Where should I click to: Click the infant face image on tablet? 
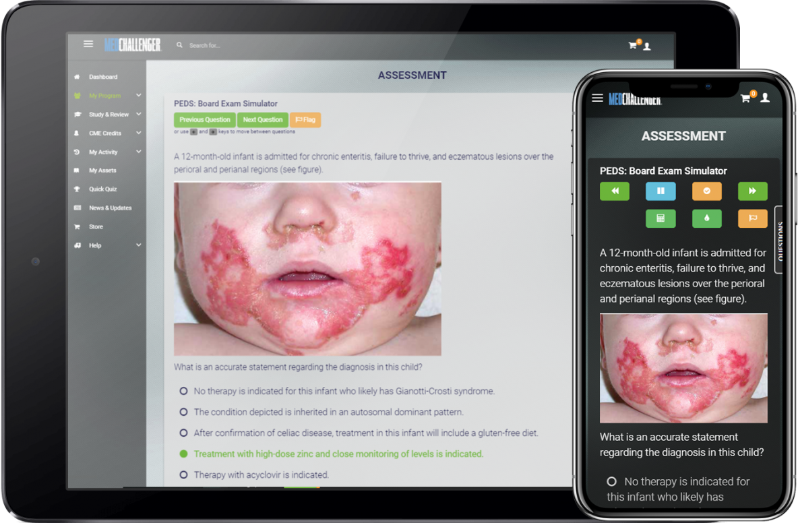(x=307, y=269)
